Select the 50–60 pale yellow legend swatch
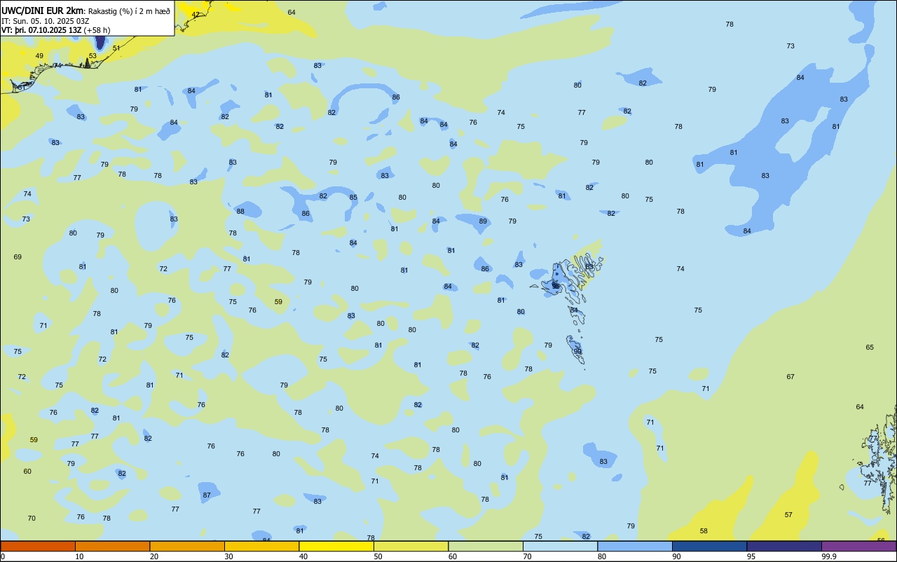The image size is (897, 562). pos(411,546)
